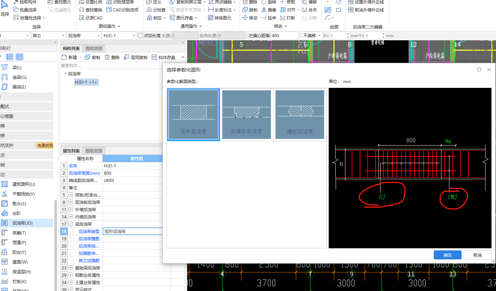Expand 外墙后浇带 property group

pos(71,210)
